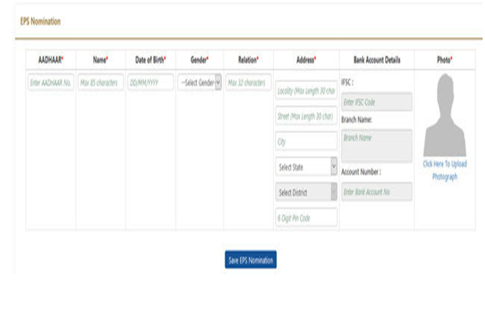Click the Name input field

click(100, 83)
